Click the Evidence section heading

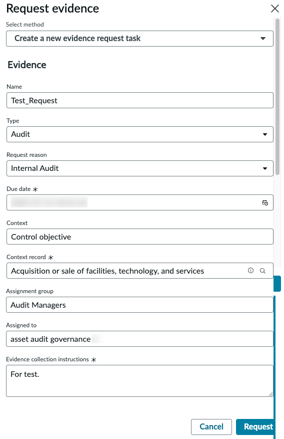(27, 65)
